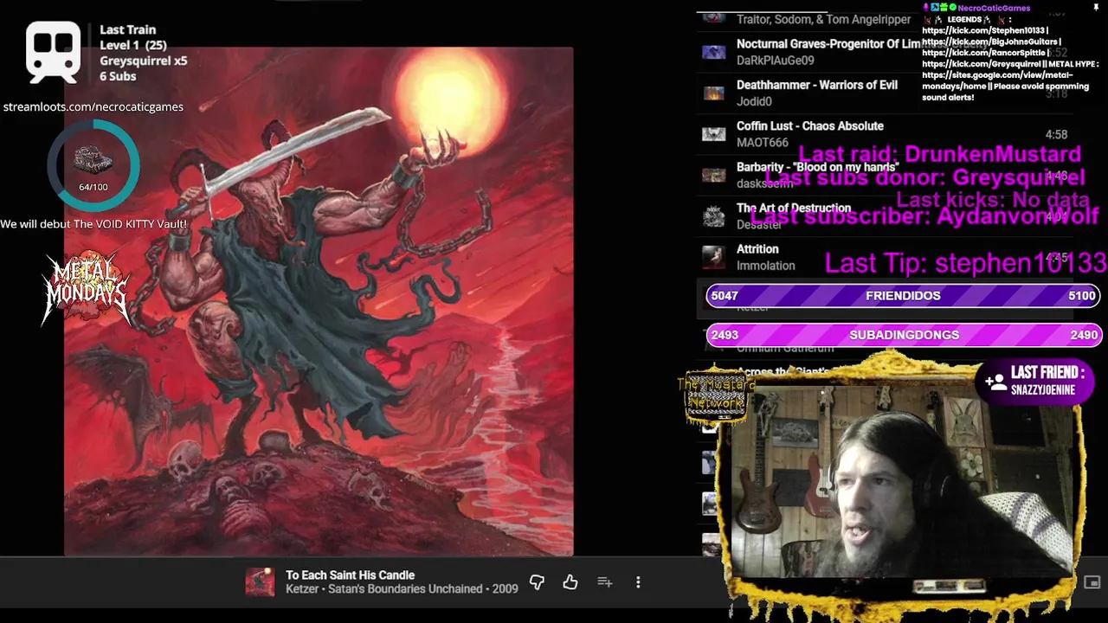This screenshot has height=623, width=1108.
Task: Play Barbarity - "Blood on my hands"
Action: [817, 167]
